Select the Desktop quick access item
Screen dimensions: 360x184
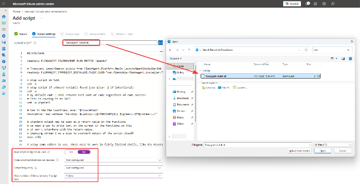click(181, 92)
